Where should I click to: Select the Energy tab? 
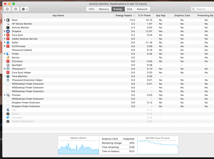[118, 9]
